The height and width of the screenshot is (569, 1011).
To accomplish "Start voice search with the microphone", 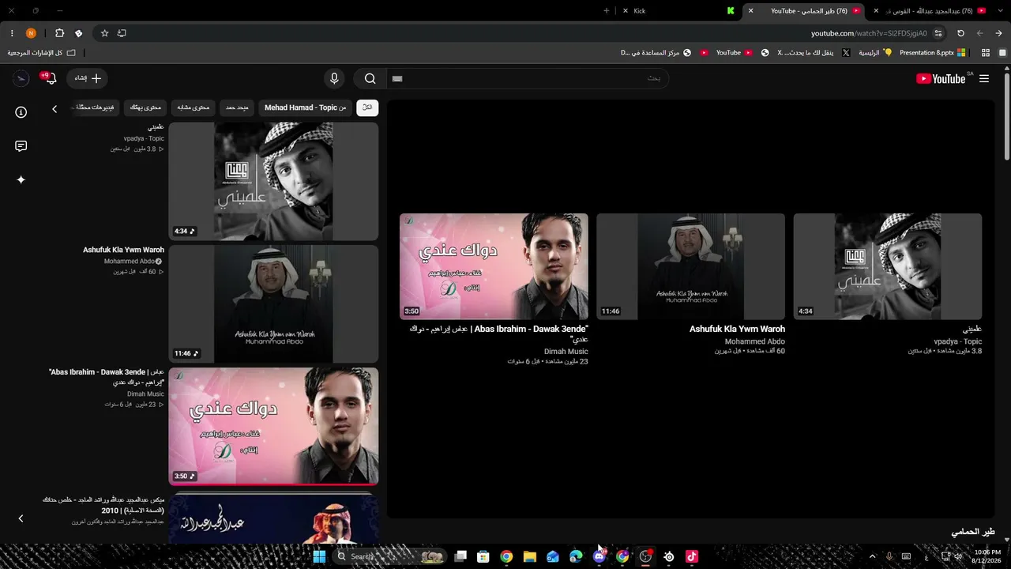I will click(334, 78).
